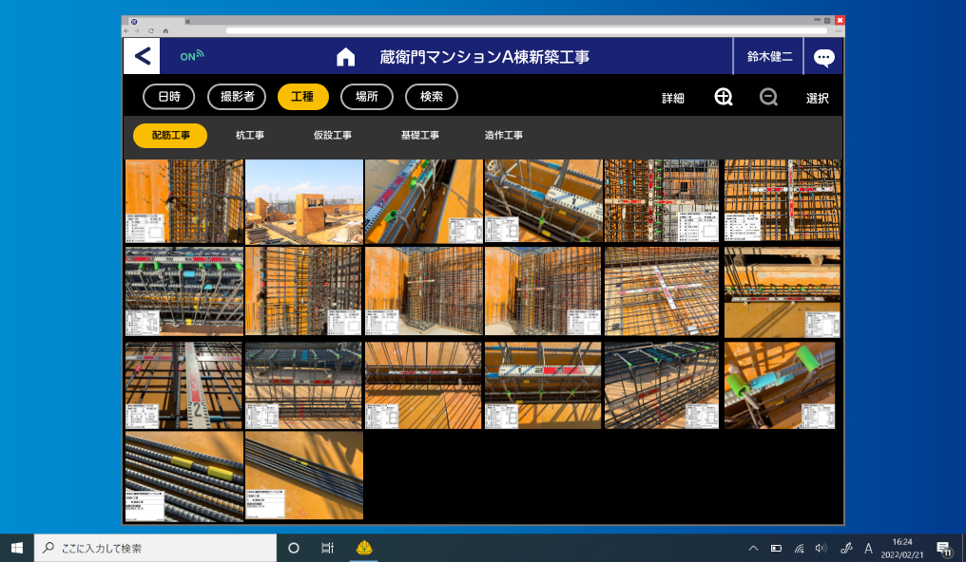This screenshot has height=562, width=966.
Task: Open the volume tray icon
Action: pos(821,548)
